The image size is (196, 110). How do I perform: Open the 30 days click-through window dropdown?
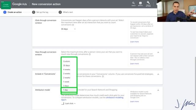click(x=68, y=29)
